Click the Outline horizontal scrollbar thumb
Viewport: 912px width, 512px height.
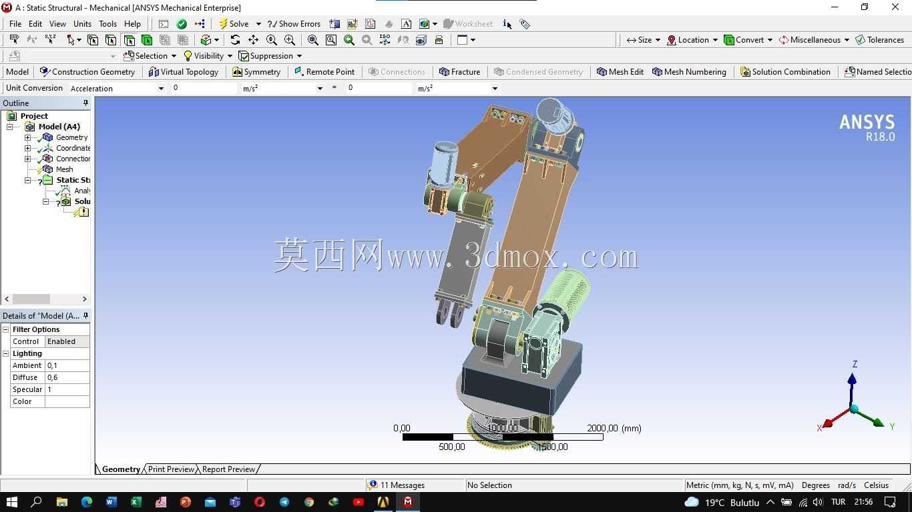pos(31,299)
